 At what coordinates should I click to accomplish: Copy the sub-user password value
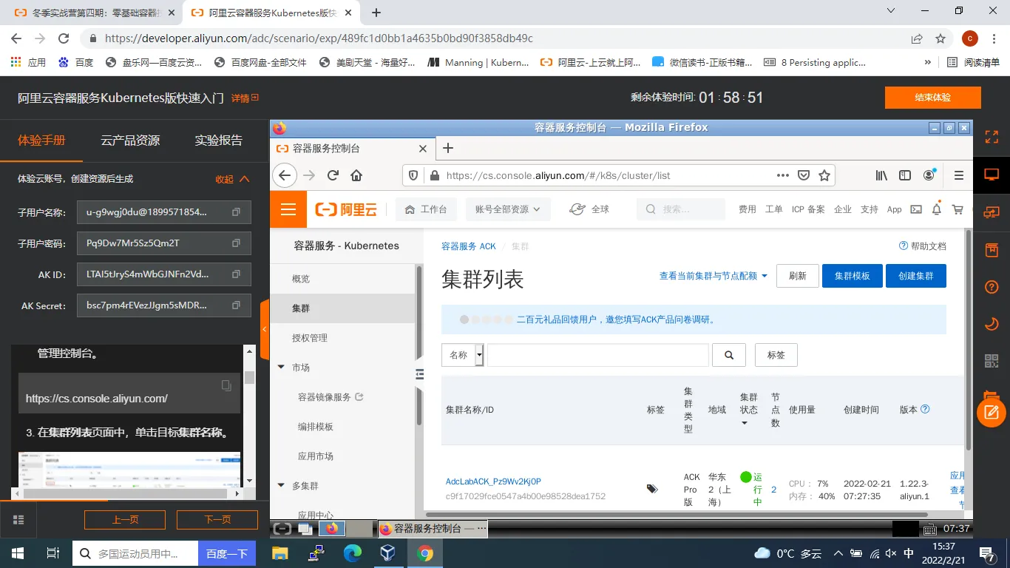point(236,243)
